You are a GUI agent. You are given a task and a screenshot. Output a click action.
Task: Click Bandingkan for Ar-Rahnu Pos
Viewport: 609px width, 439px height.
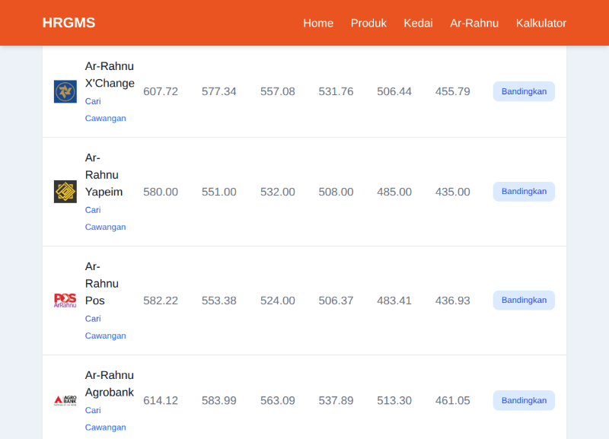click(524, 300)
